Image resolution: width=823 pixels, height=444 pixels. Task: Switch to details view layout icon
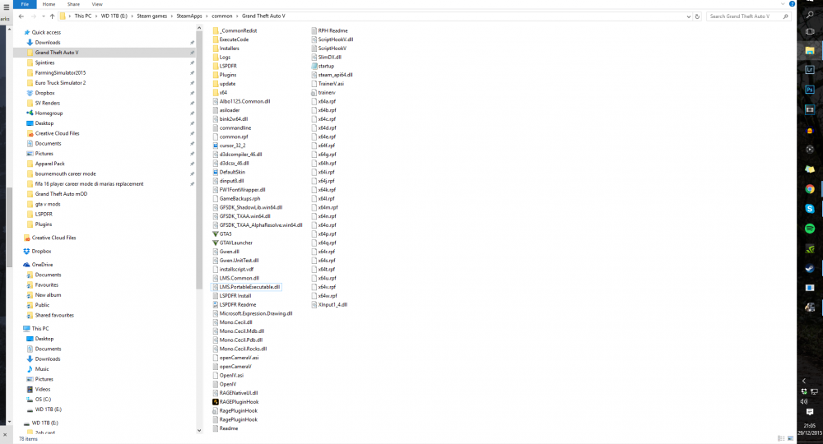point(780,439)
